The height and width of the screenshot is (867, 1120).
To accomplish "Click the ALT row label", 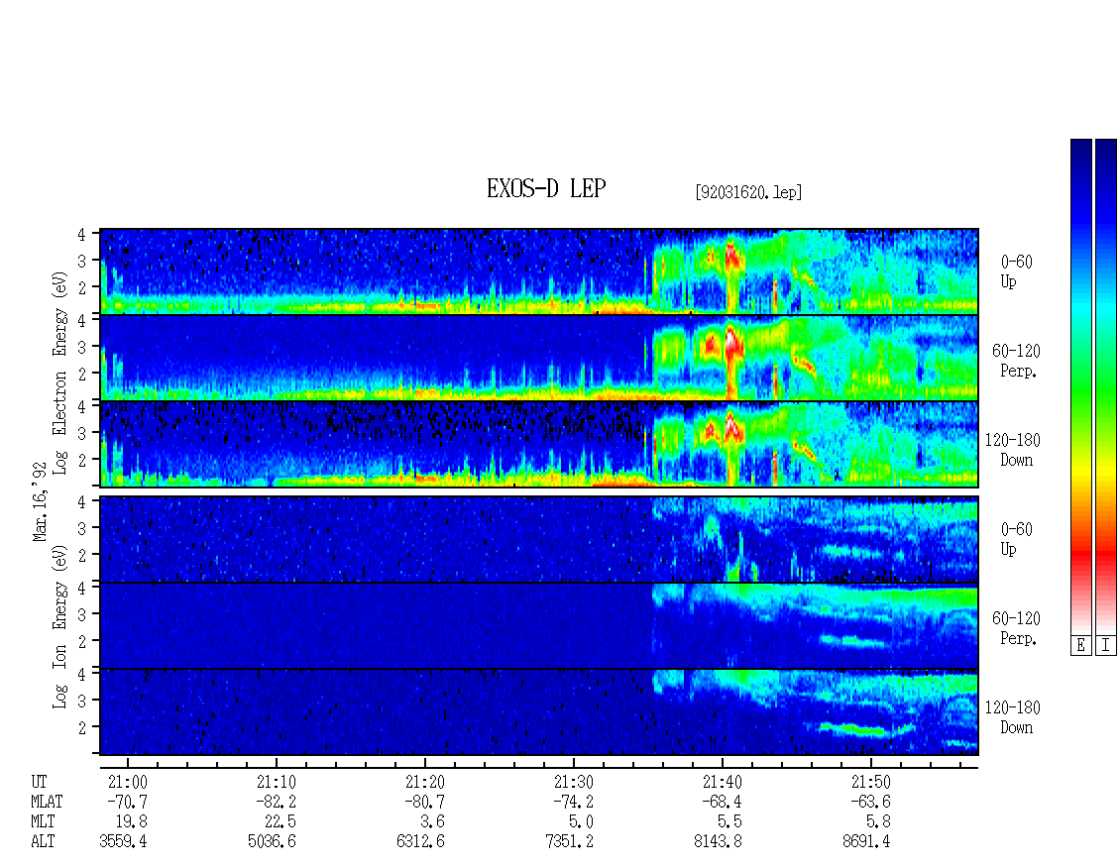I will 43,842.
